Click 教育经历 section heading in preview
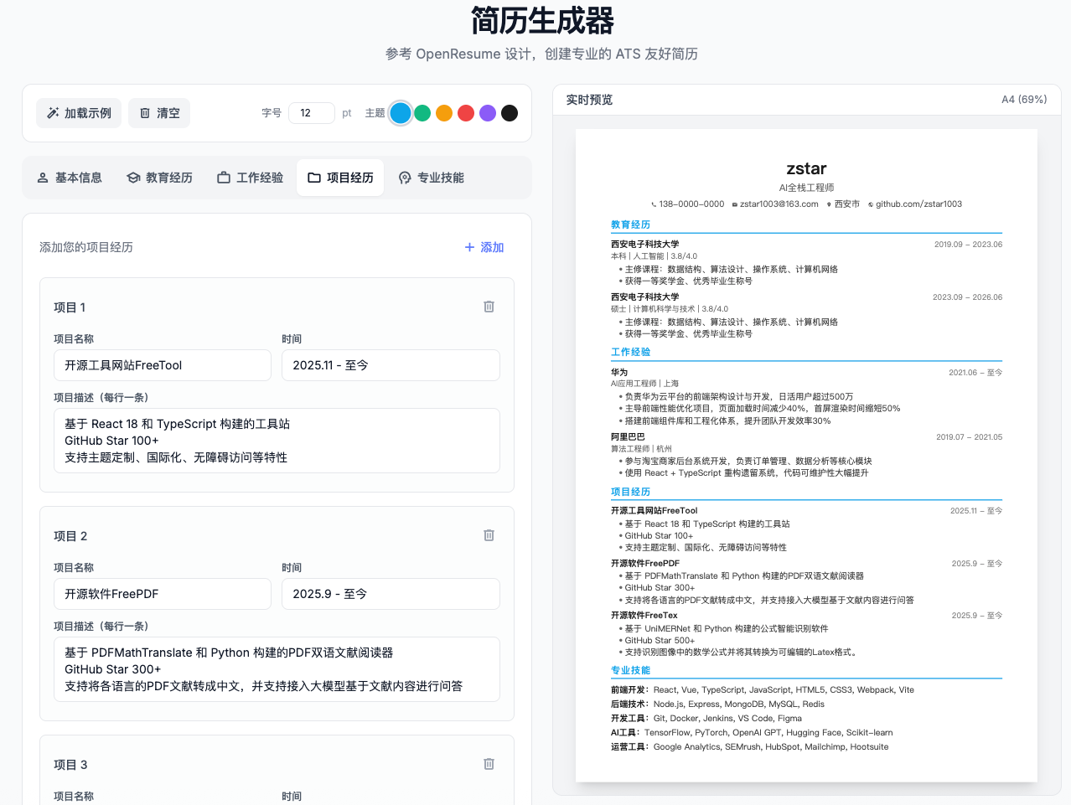 [x=630, y=224]
